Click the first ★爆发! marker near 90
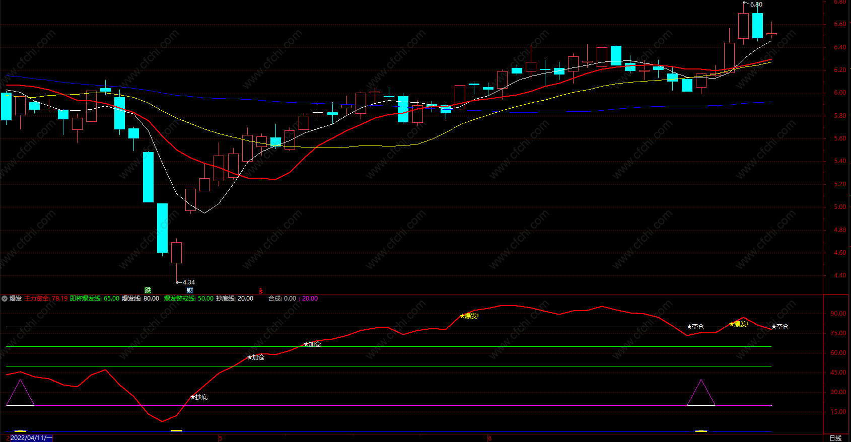Screen dimensions: 851x442 click(469, 316)
